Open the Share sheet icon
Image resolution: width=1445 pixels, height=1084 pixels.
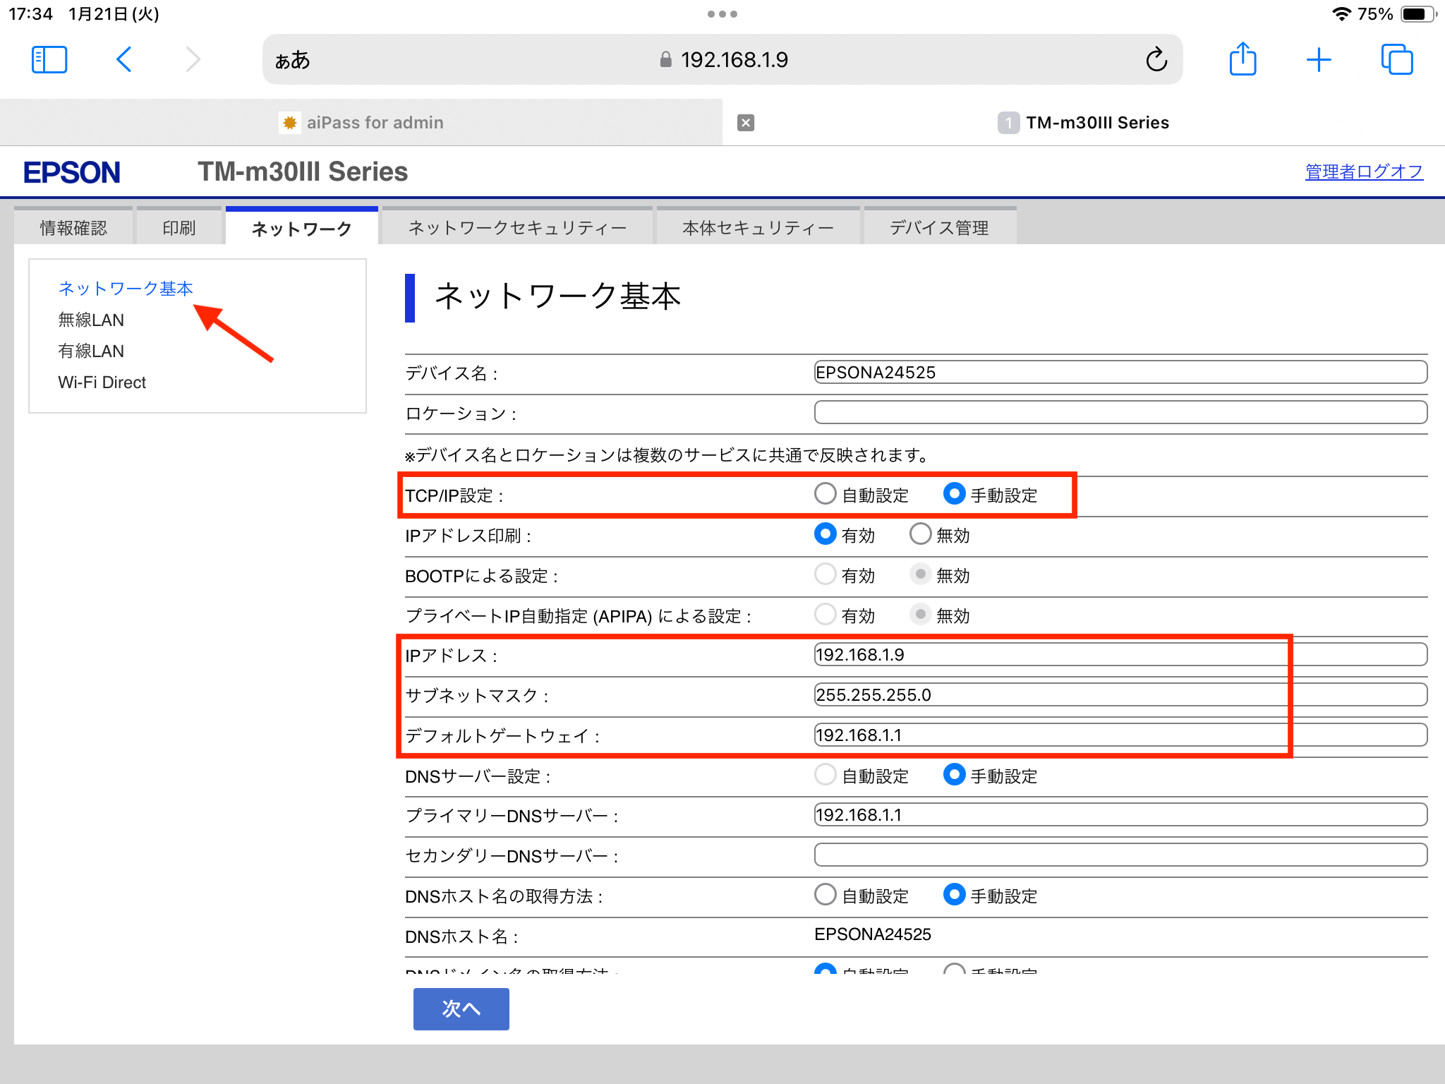(x=1243, y=59)
